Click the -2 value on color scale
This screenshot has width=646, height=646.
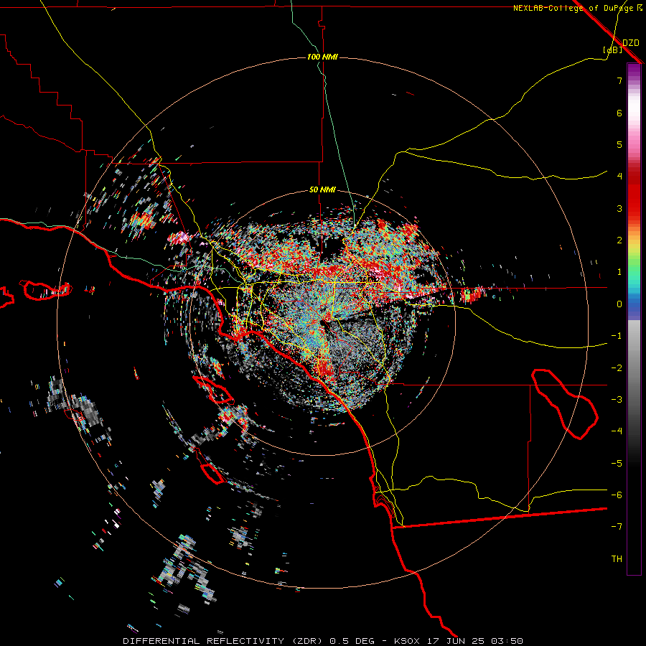617,368
